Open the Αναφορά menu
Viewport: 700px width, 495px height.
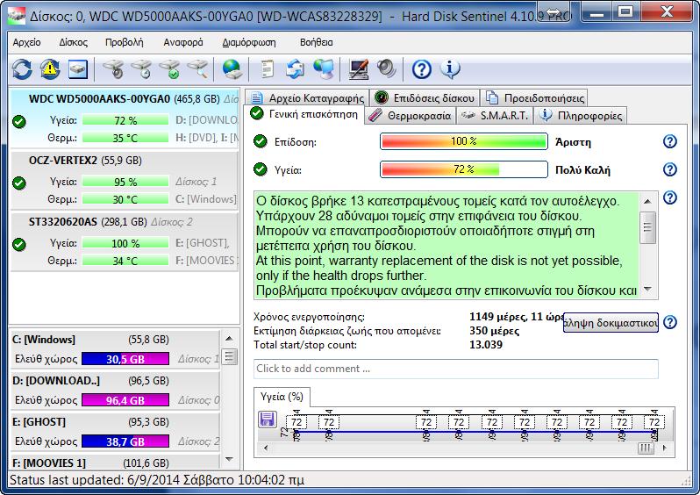183,42
